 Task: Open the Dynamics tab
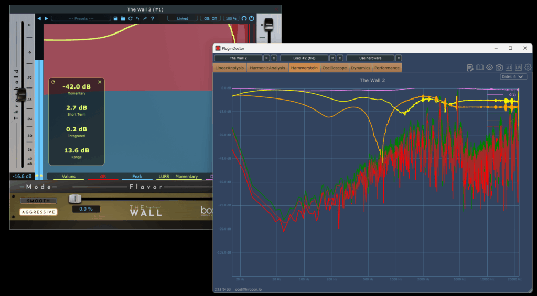[x=360, y=68]
